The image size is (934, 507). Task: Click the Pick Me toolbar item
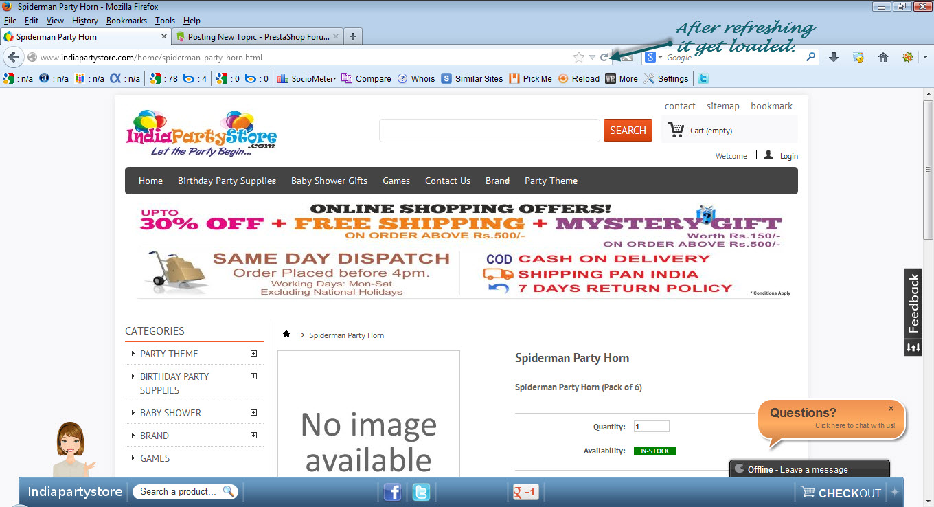[530, 78]
